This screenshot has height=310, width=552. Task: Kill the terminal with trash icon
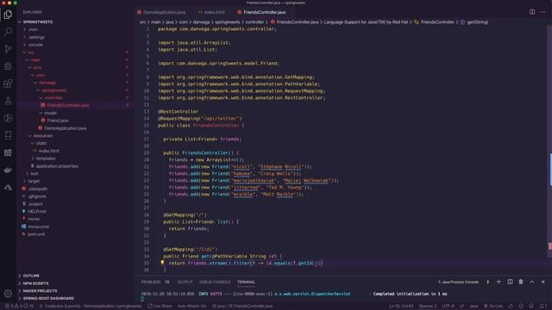[521, 282]
